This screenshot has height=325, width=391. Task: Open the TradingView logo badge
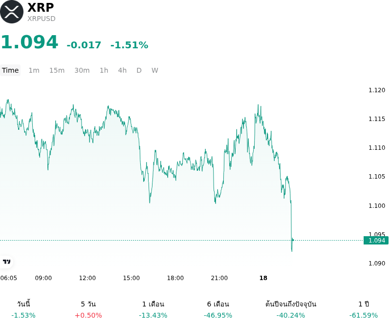[x=6, y=262]
